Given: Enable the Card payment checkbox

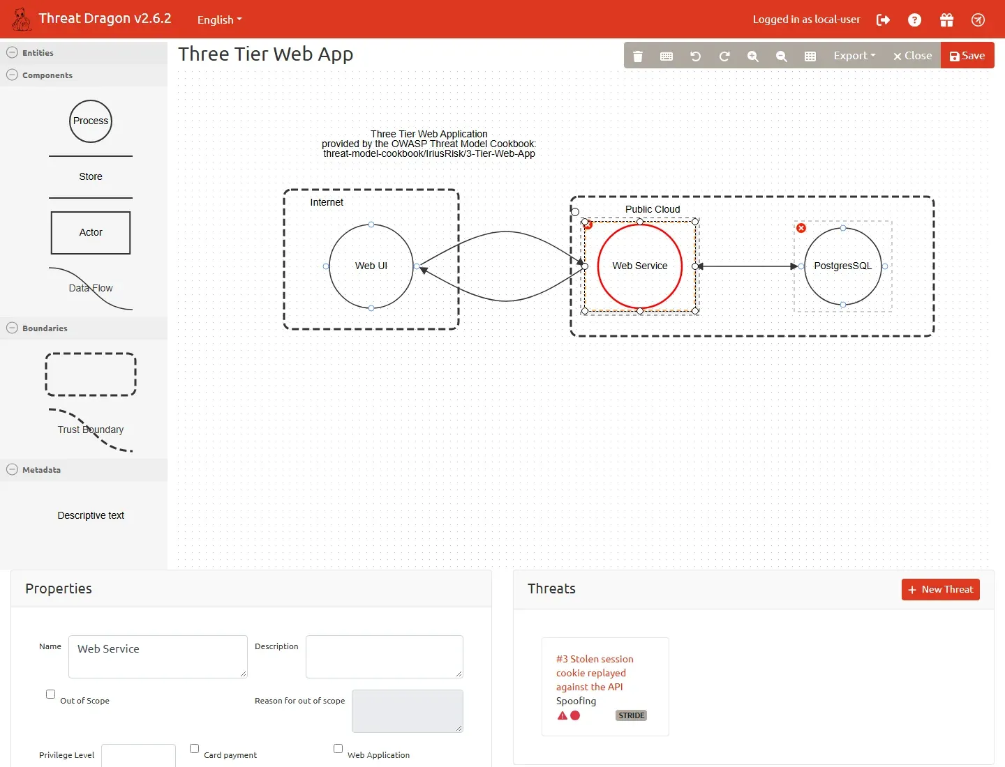Looking at the screenshot, I should click(x=194, y=748).
